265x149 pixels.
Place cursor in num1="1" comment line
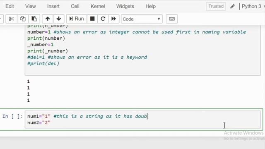[87, 116]
